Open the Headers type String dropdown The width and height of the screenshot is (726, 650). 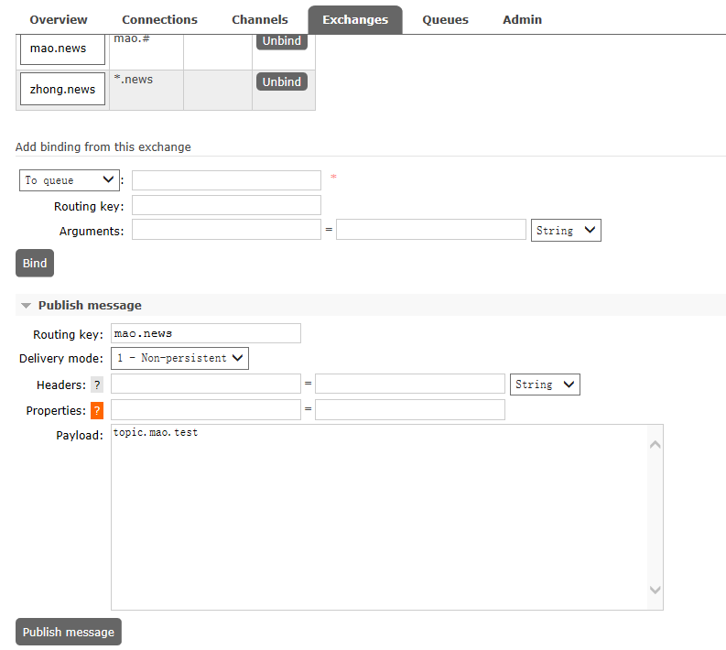(x=545, y=385)
